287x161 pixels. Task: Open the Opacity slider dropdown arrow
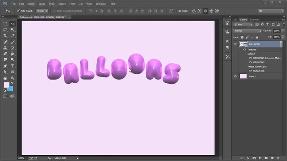coord(283,31)
